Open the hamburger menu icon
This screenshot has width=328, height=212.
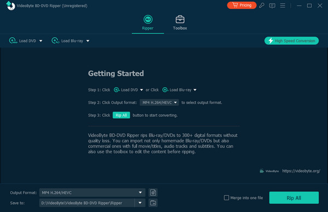(x=283, y=5)
